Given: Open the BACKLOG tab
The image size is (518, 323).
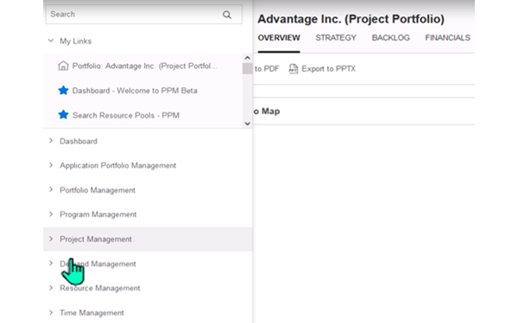Looking at the screenshot, I should 390,38.
